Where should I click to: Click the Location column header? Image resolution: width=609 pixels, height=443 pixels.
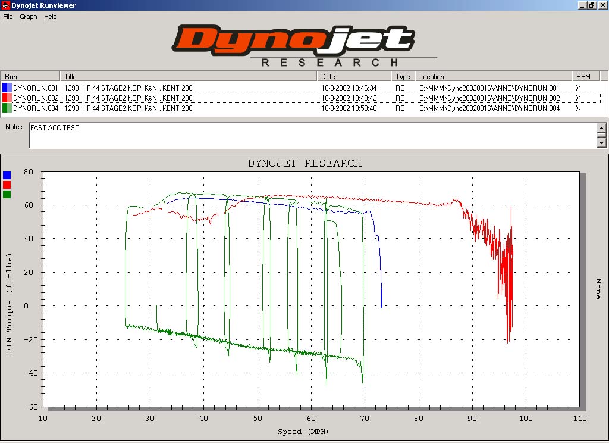click(x=494, y=76)
